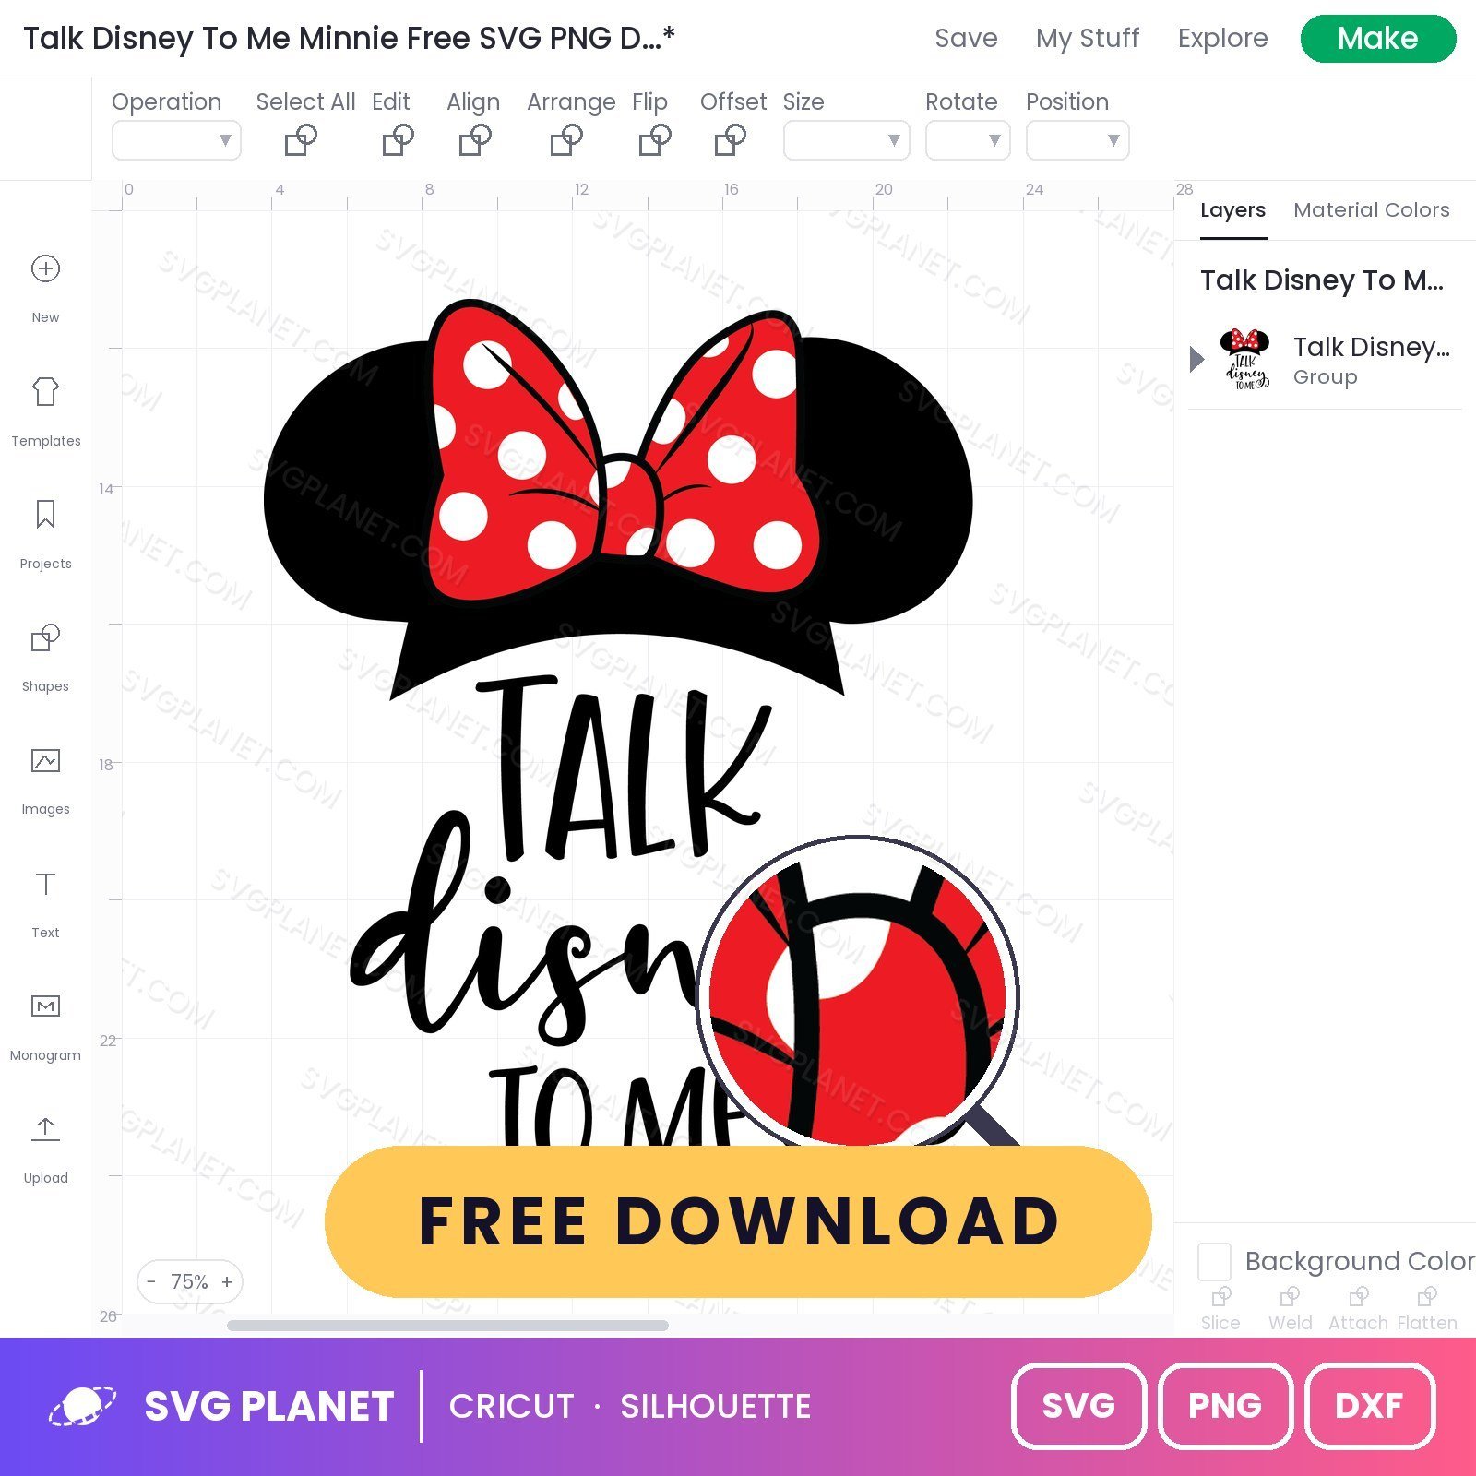The width and height of the screenshot is (1476, 1476).
Task: Open Projects bookmark icon
Action: click(45, 514)
